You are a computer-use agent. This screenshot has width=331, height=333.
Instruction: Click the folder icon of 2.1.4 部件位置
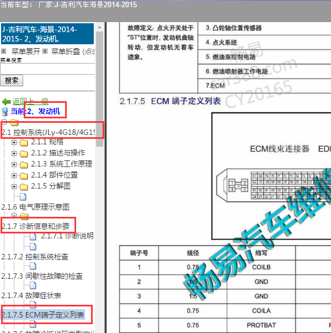pyautogui.click(x=24, y=176)
